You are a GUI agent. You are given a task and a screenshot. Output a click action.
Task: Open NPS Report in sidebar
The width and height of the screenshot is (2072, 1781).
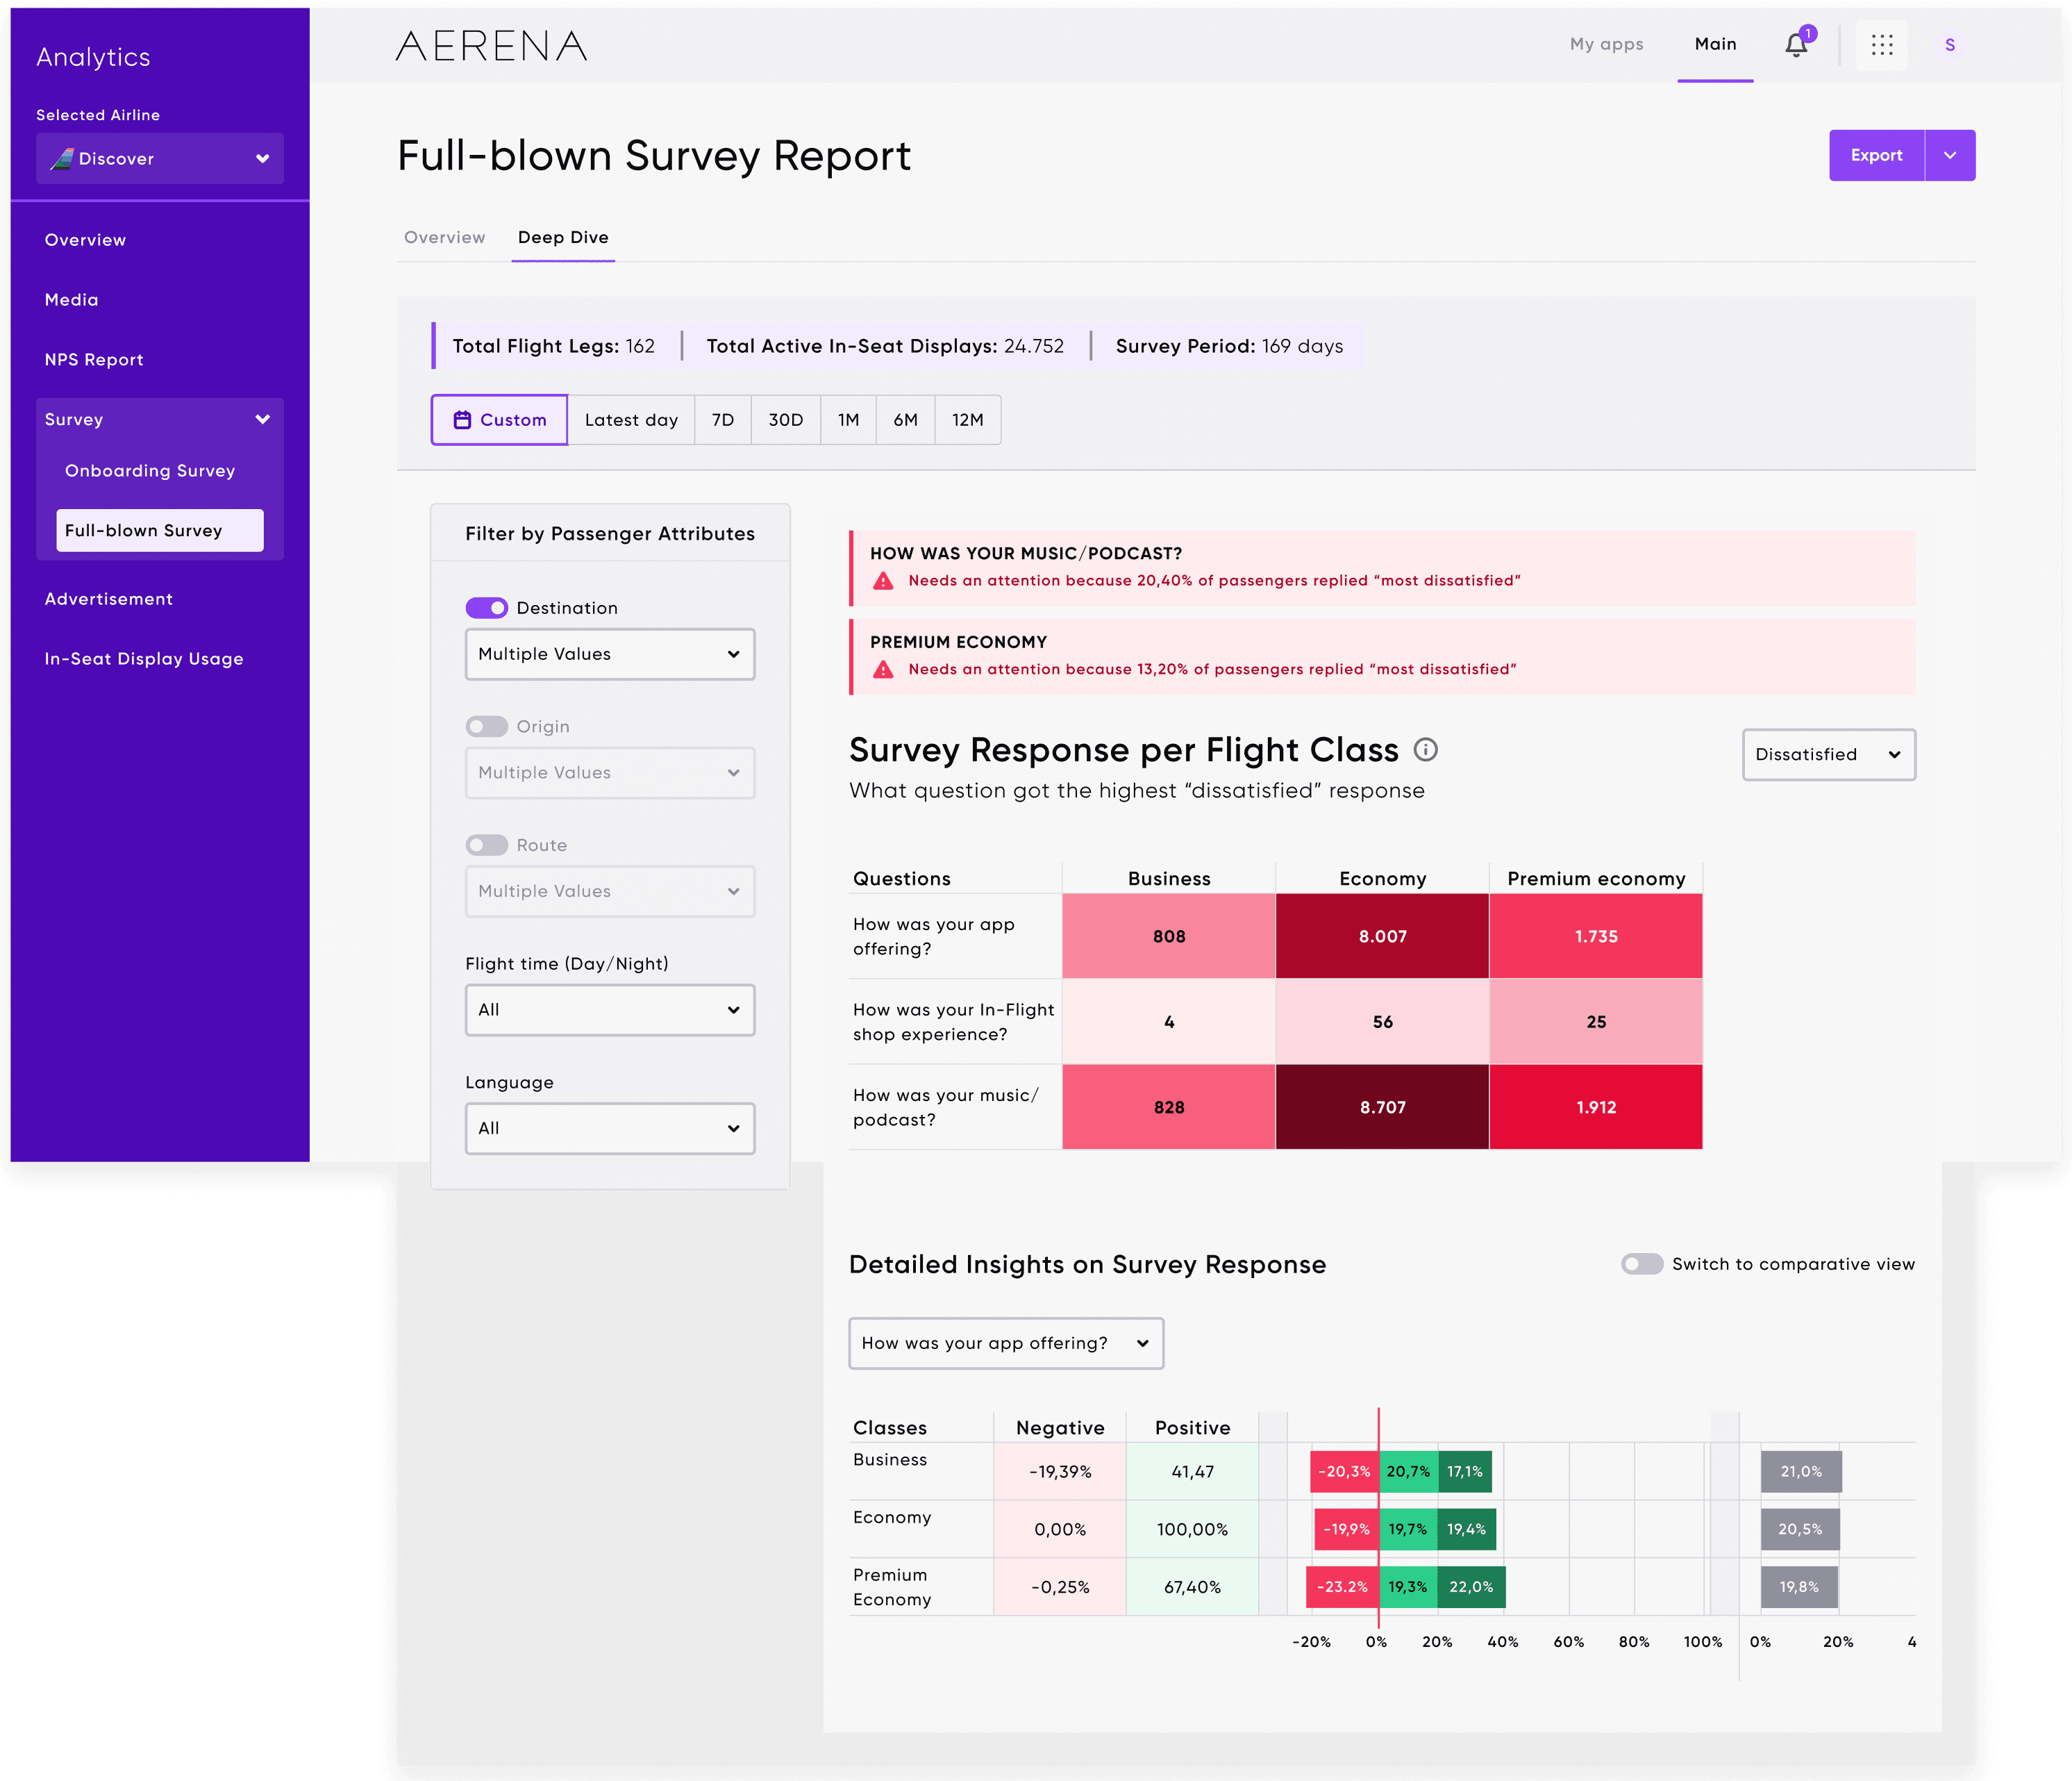pyautogui.click(x=94, y=359)
